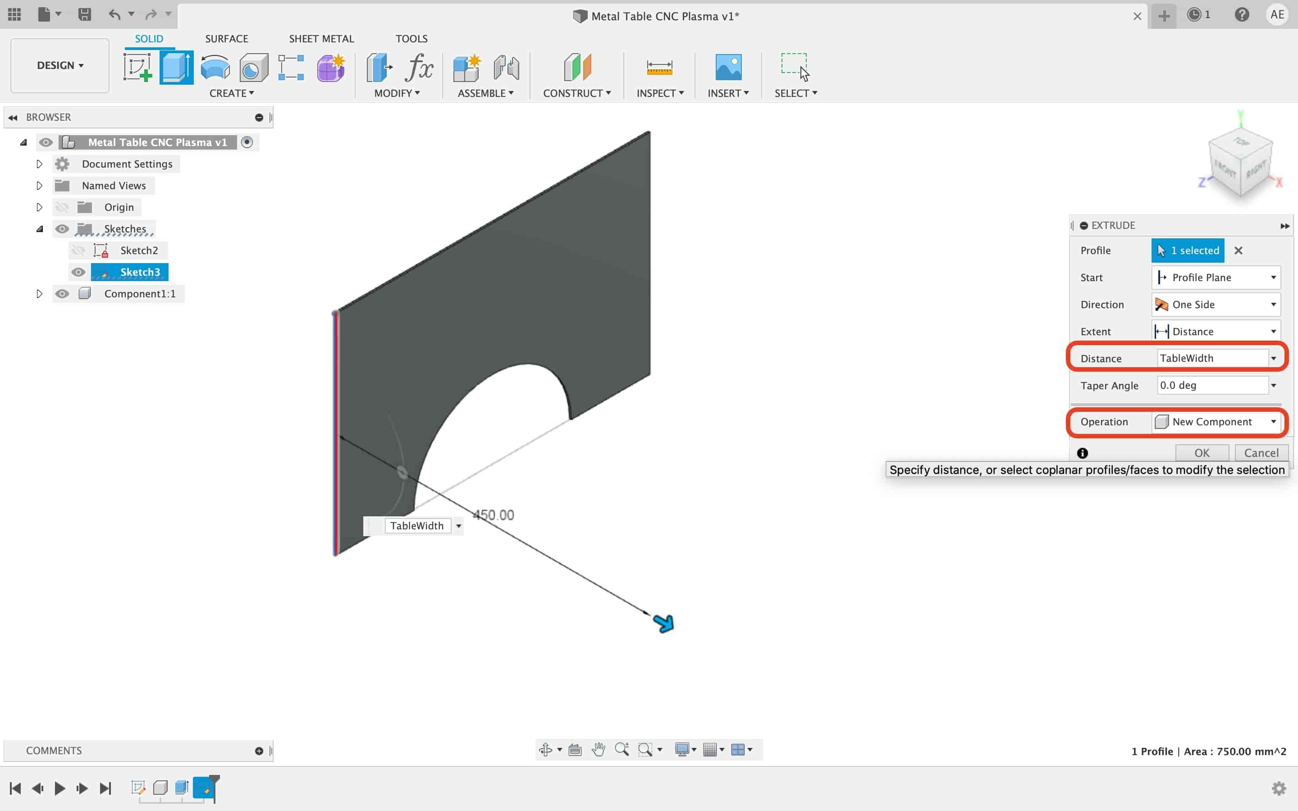Hide Sketch3 using its eye icon
The width and height of the screenshot is (1298, 811).
[78, 272]
